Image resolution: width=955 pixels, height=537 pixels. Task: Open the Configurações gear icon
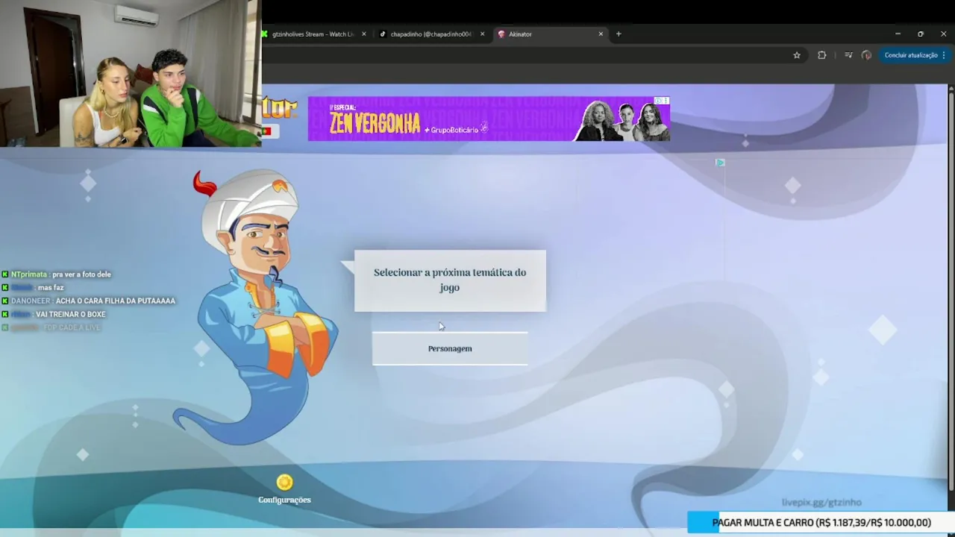(x=284, y=482)
